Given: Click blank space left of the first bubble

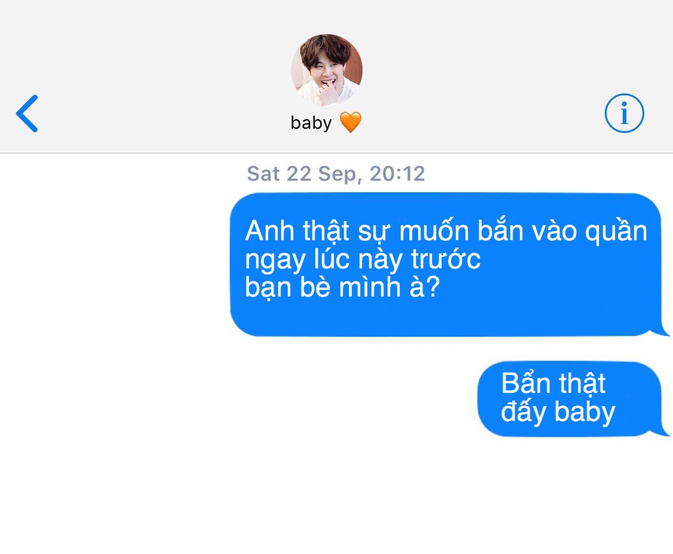Looking at the screenshot, I should pos(114,264).
